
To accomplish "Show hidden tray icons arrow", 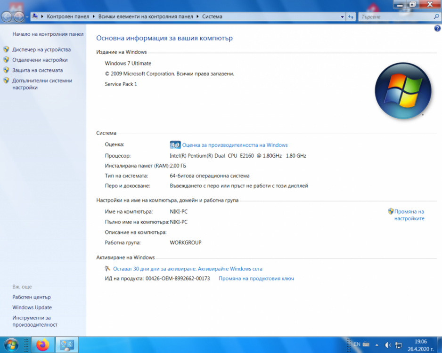I will point(377,345).
